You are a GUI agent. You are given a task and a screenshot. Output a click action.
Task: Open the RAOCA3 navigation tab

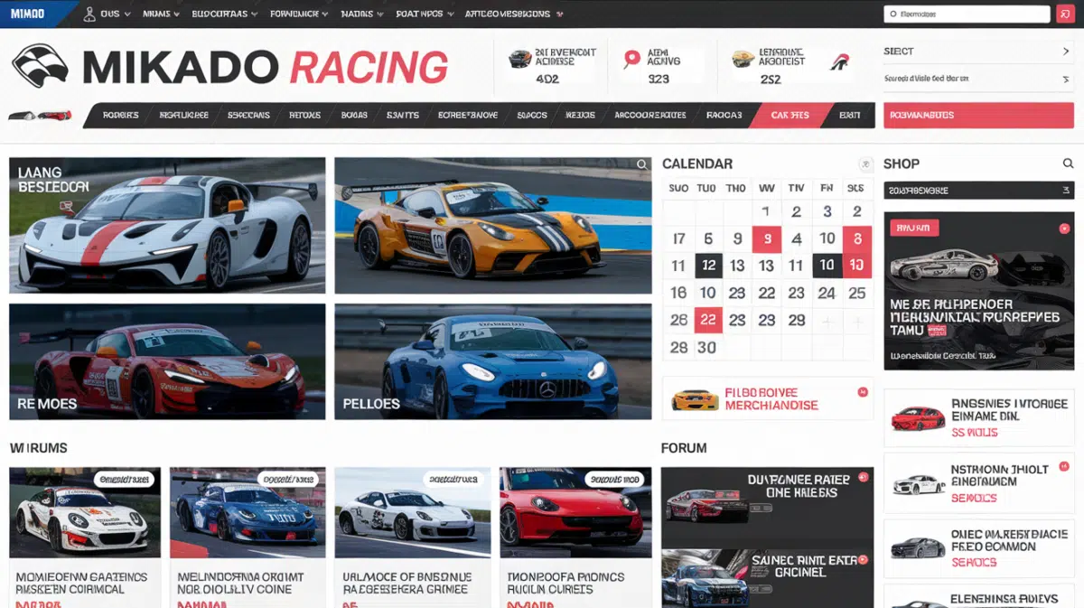pyautogui.click(x=724, y=116)
